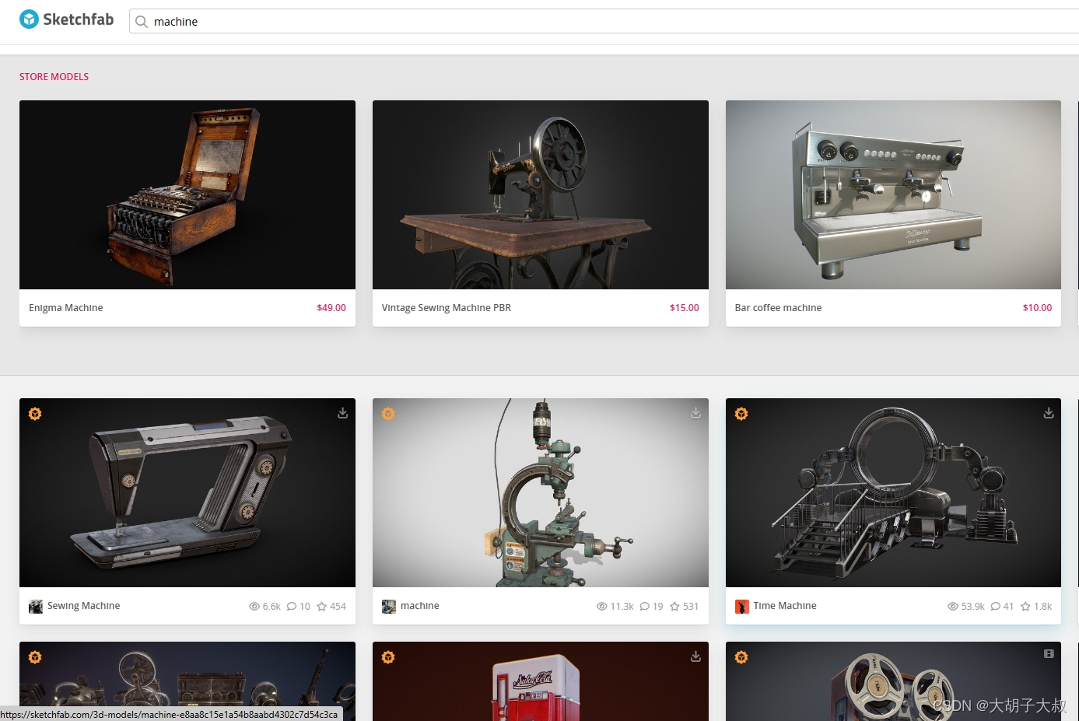Screen dimensions: 1079x721
Task: Click the star icon next to 531
Action: click(674, 607)
